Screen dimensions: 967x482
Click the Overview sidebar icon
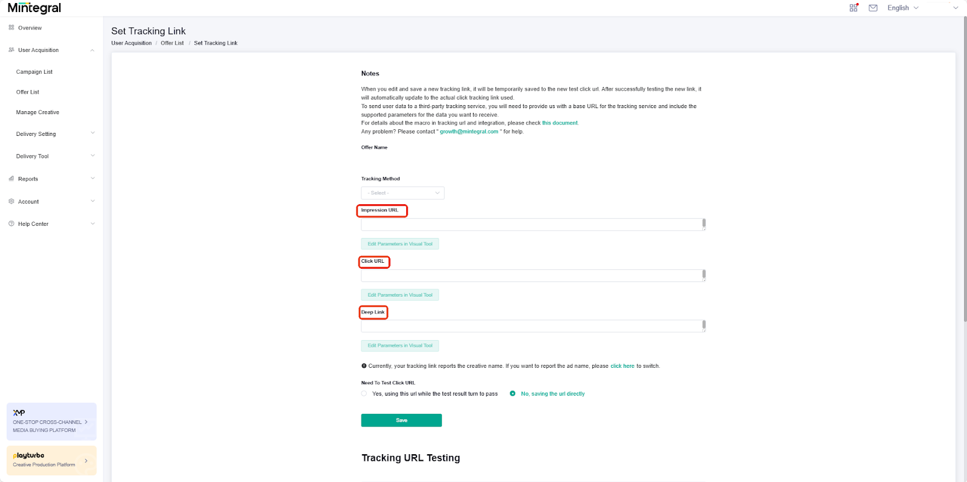11,28
